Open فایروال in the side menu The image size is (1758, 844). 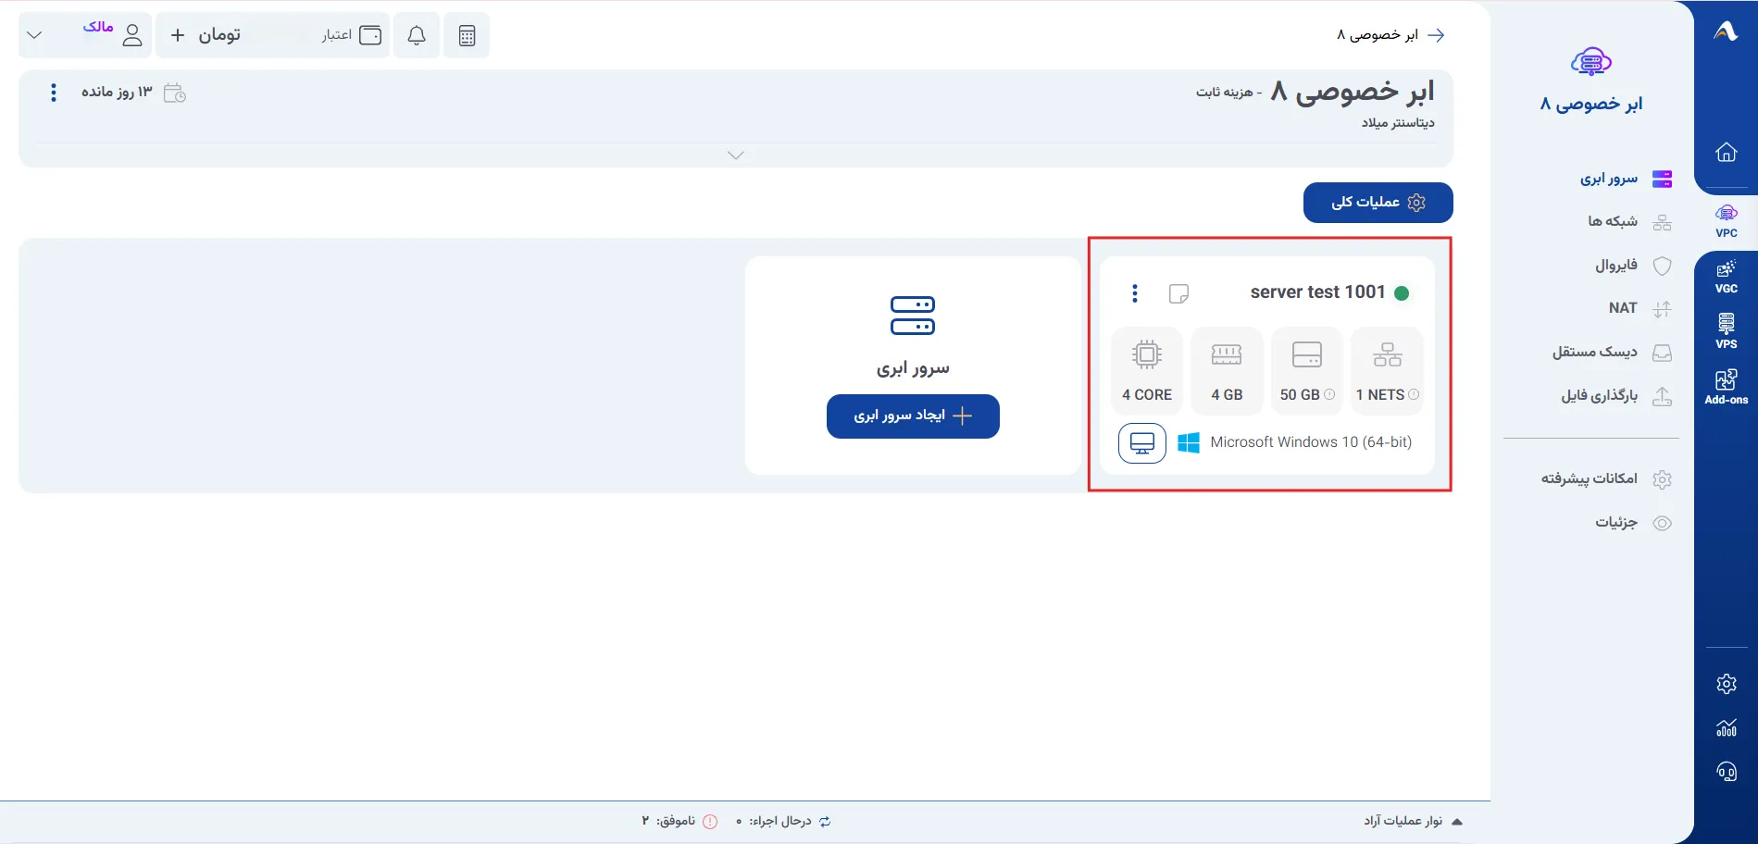click(x=1633, y=266)
